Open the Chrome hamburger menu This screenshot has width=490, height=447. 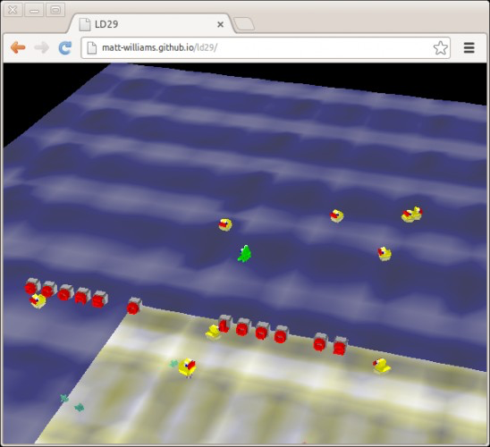469,47
